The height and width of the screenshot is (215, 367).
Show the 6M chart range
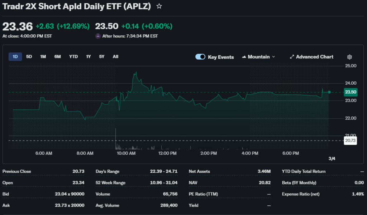[x=57, y=57]
